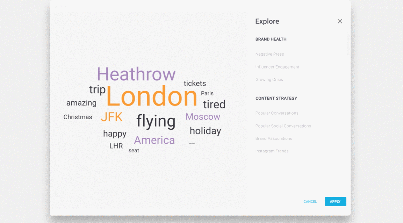Click the orange word London
The width and height of the screenshot is (403, 223).
point(152,96)
